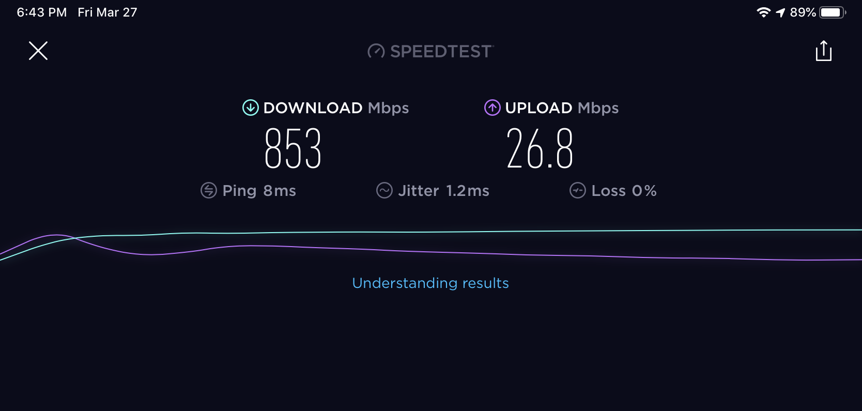The image size is (862, 411).
Task: Tap the download arrow circle icon
Action: tap(251, 108)
